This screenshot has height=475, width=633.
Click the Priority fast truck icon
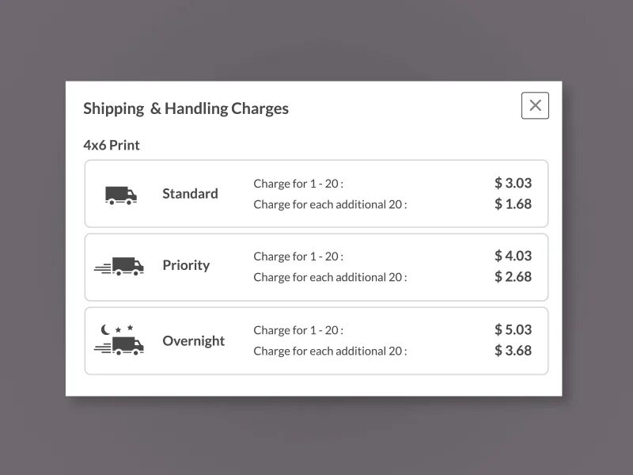[119, 267]
